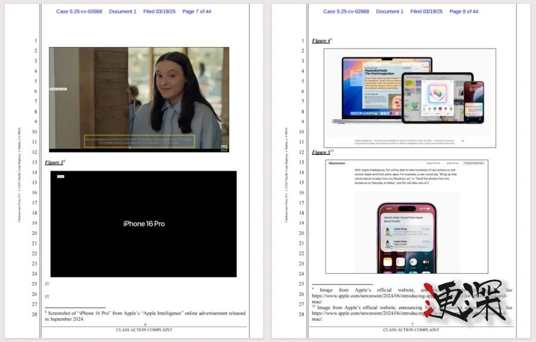Viewport: 536px width, 342px height.
Task: Click the yellow-outlined caption box in the video frame
Action: [x=139, y=141]
